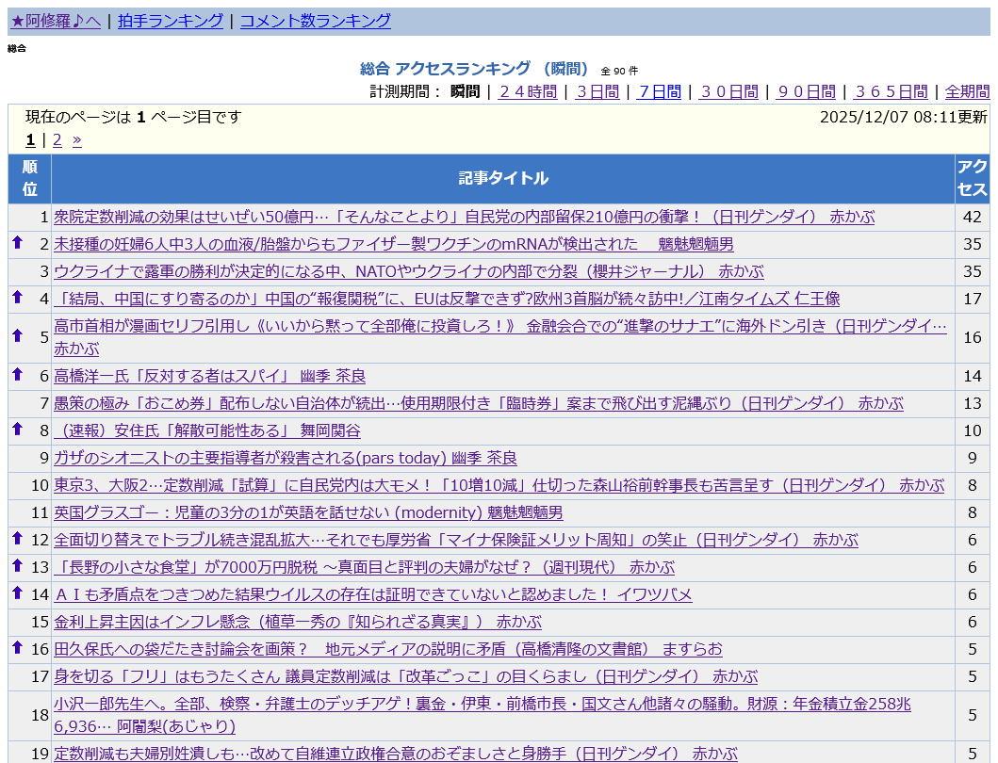Click the up arrow beside rank 14
Image resolution: width=998 pixels, height=763 pixels.
click(17, 593)
